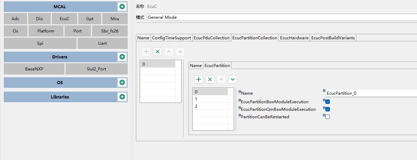Add a new module to Drivers
This screenshot has height=160, width=417.
122,57
